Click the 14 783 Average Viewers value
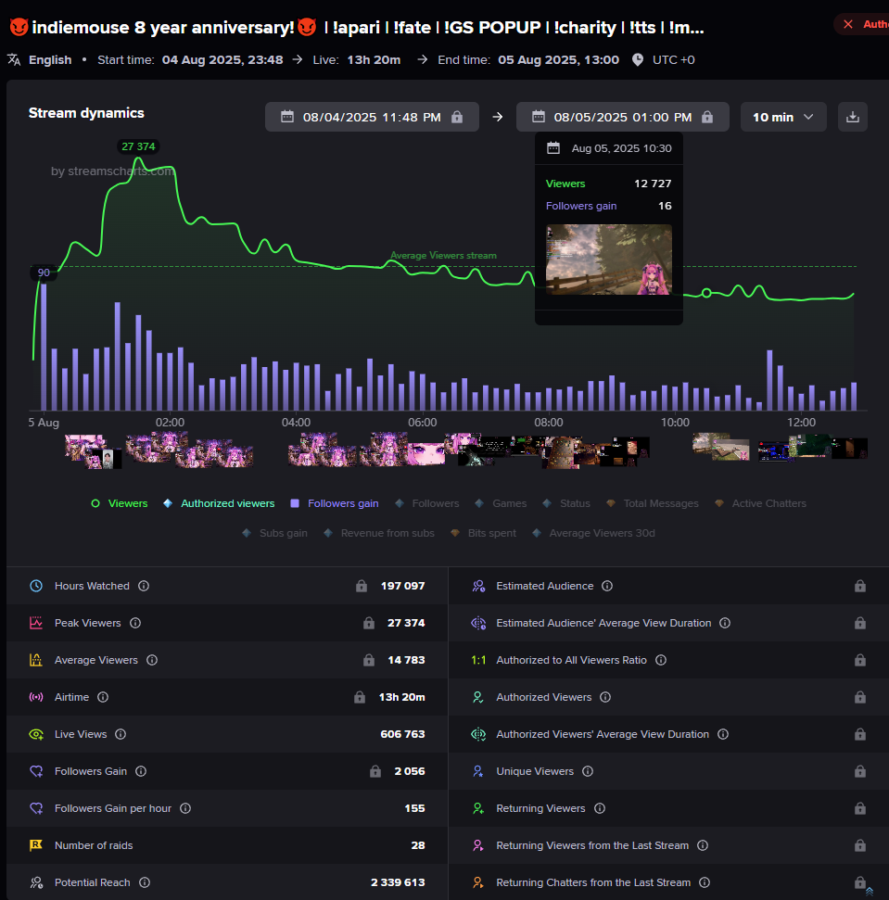The height and width of the screenshot is (900, 889). (x=406, y=660)
